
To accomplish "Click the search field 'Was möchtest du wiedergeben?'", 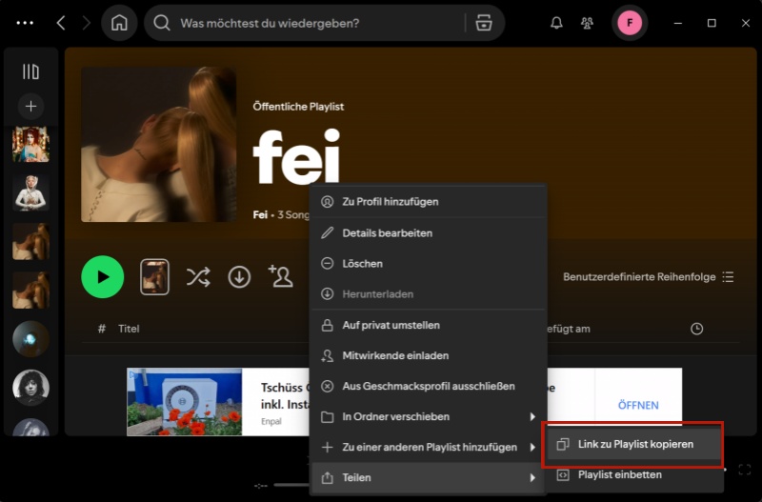I will click(314, 23).
